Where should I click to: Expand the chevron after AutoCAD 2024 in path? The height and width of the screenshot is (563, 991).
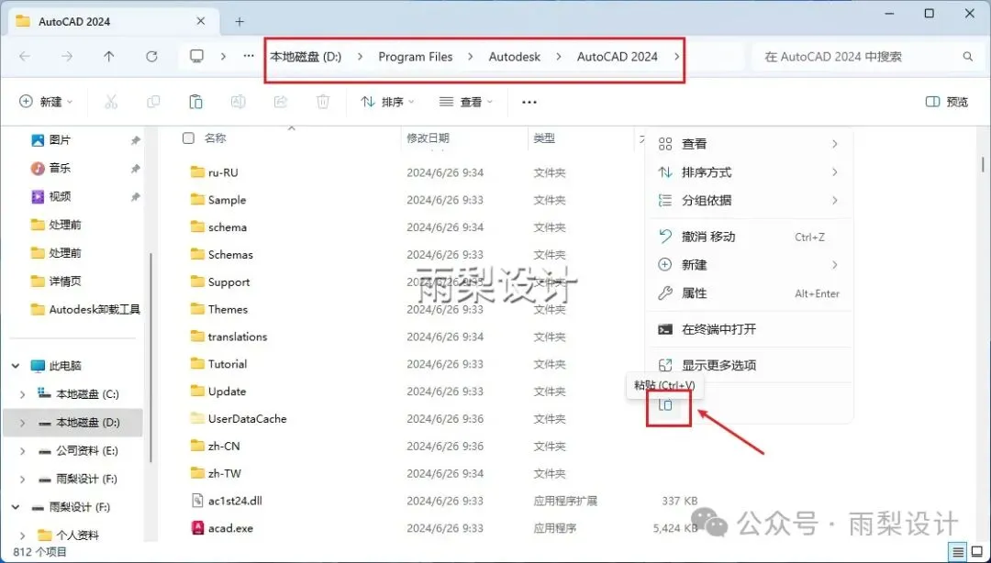(677, 56)
